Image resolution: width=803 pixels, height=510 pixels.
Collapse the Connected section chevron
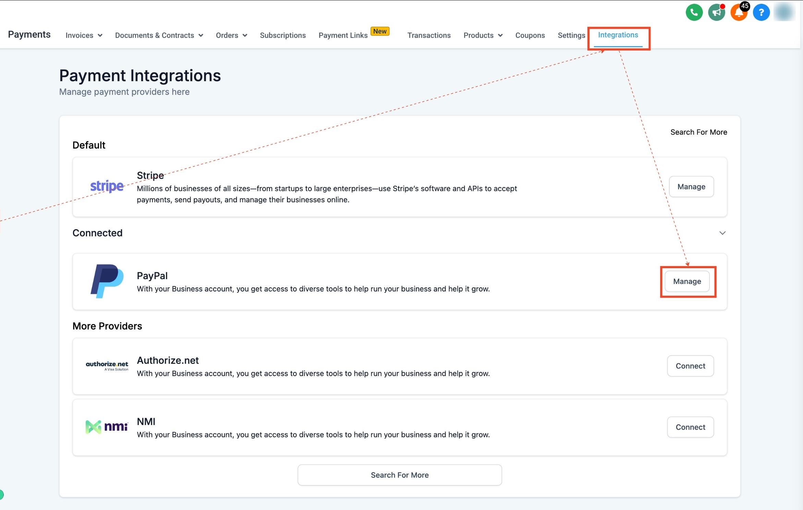[x=722, y=233]
